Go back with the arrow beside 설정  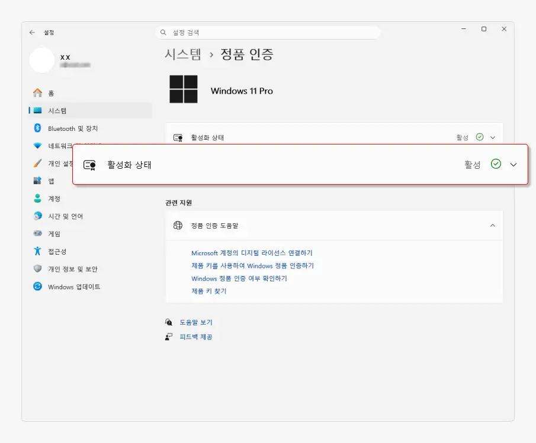point(32,33)
